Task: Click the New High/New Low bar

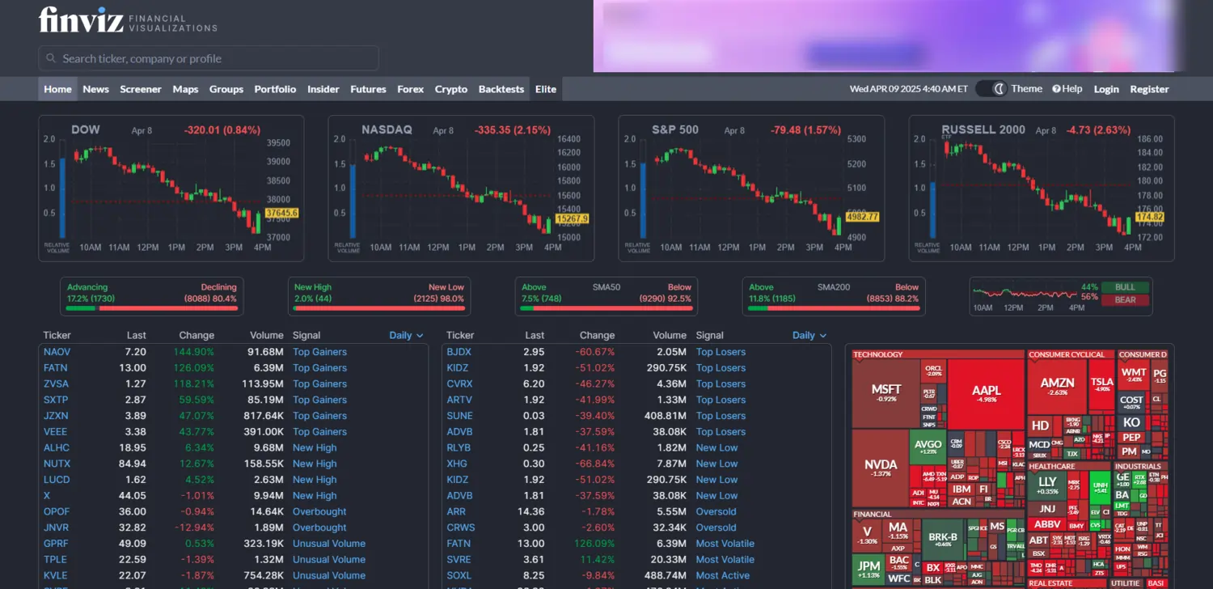Action: coord(379,297)
